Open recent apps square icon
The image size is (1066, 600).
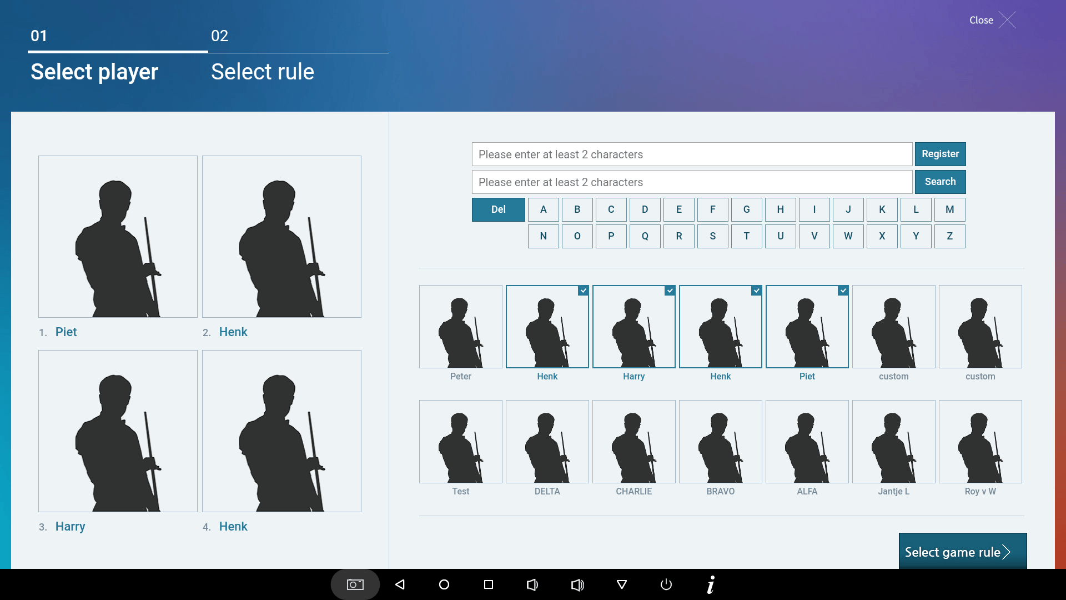pyautogui.click(x=489, y=584)
